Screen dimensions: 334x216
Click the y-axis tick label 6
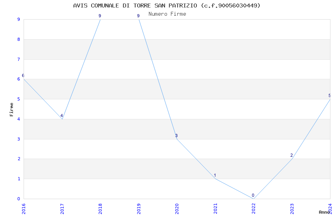click(19, 79)
